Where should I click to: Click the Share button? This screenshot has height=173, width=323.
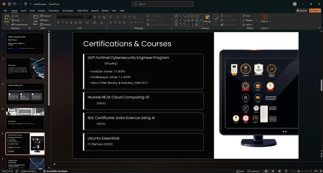click(x=315, y=11)
